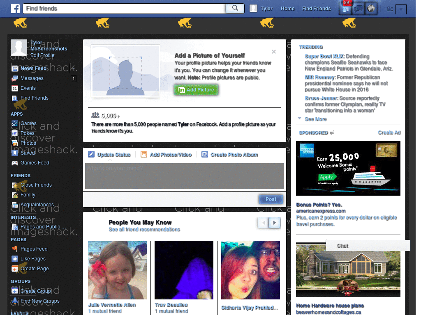Click Tyler McScreenshots profile name

click(49, 46)
